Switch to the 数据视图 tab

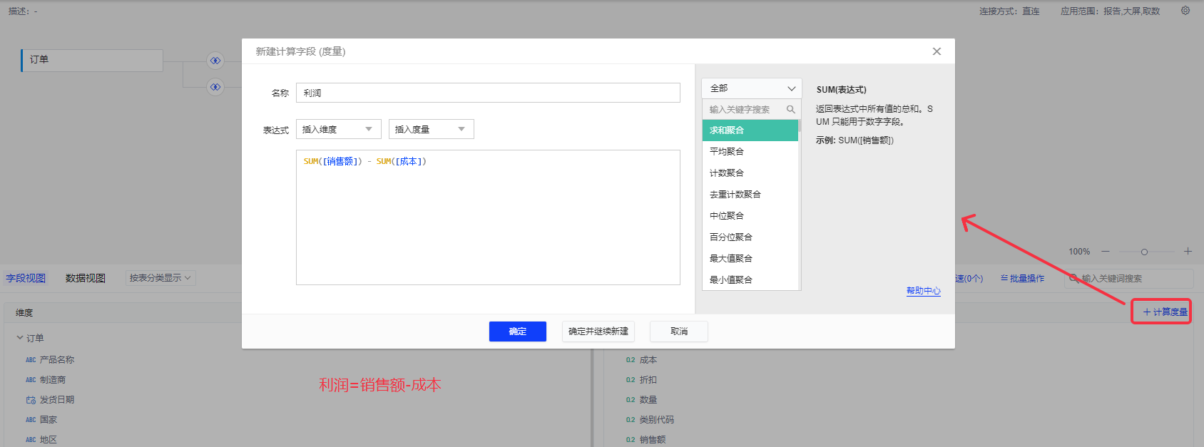tap(86, 278)
